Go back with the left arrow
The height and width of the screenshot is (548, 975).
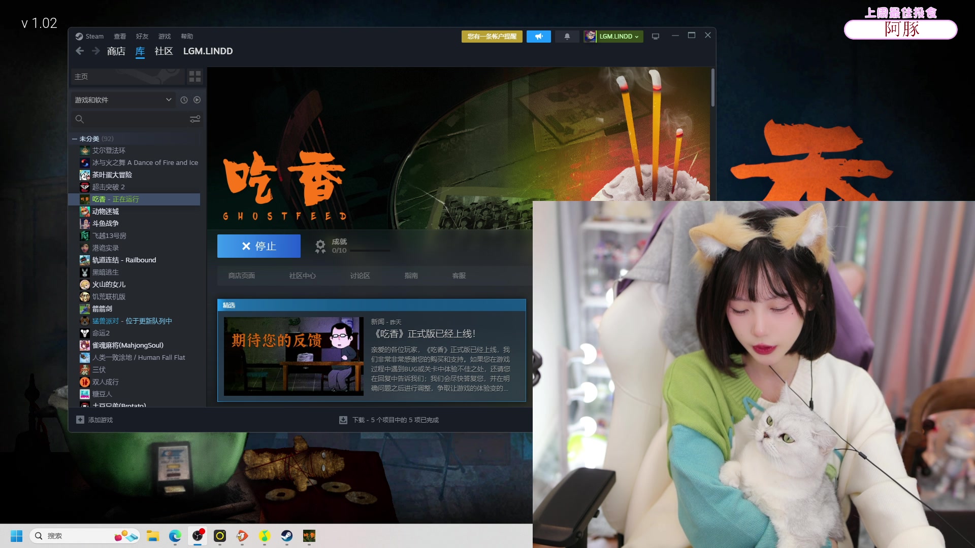click(x=80, y=51)
